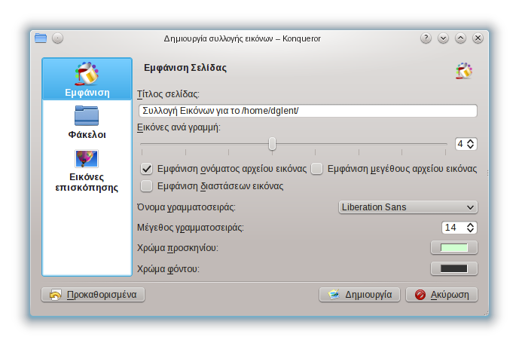Viewport: 519px width, 346px height.
Task: Open the light green foreground color swatch
Action: (453, 248)
